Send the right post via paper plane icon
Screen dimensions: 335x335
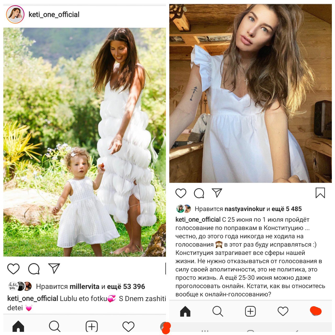(217, 193)
